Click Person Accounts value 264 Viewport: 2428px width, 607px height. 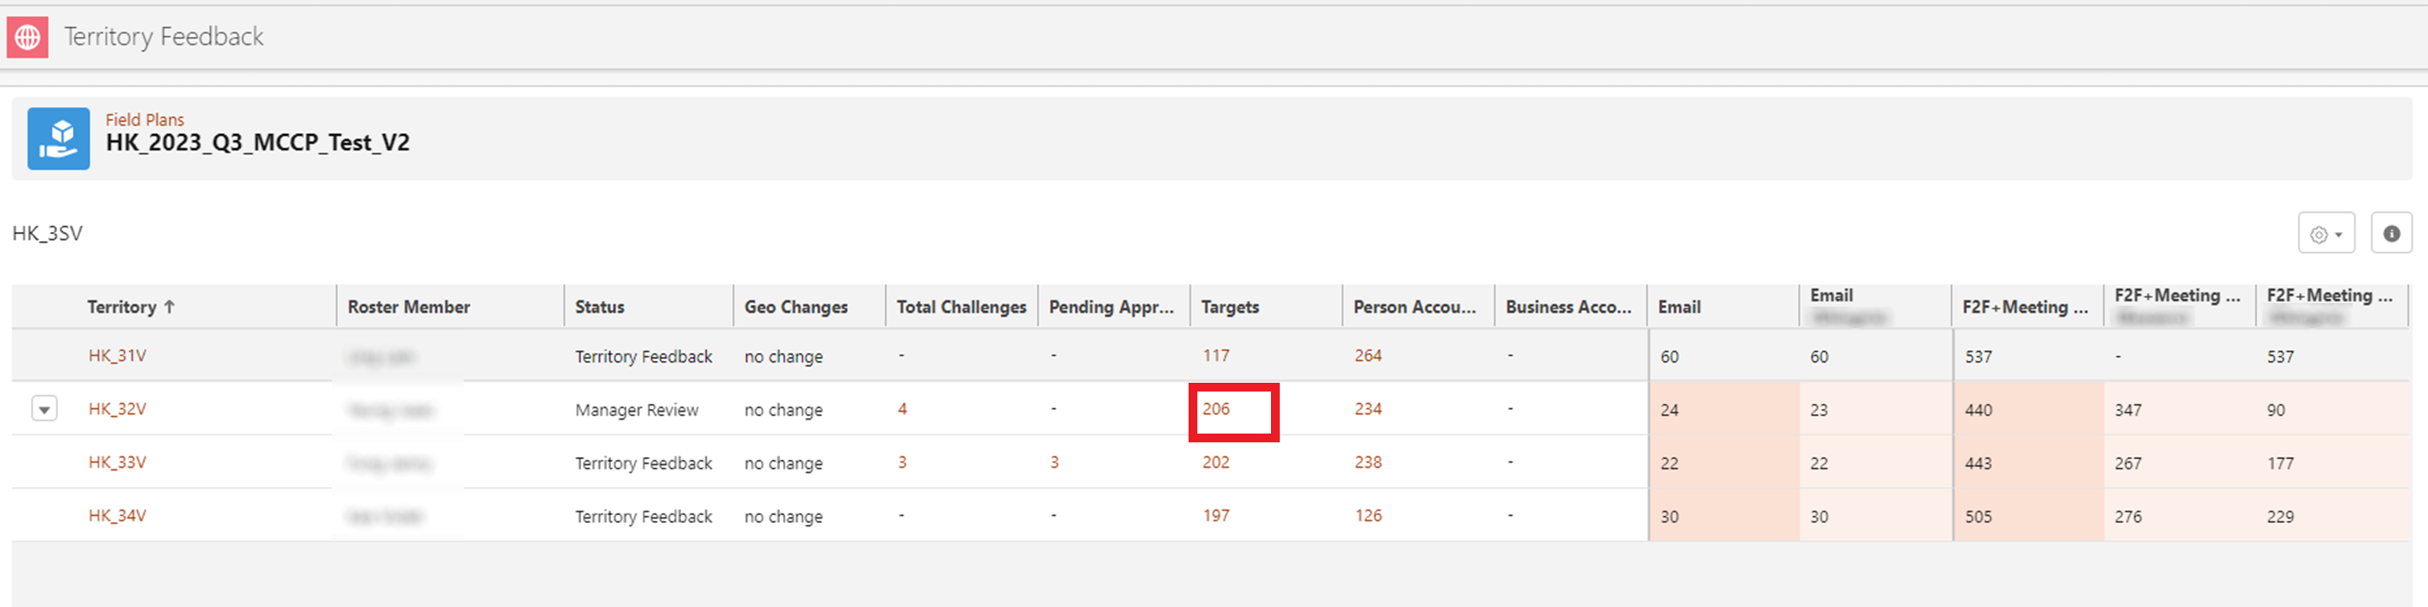click(x=1367, y=356)
